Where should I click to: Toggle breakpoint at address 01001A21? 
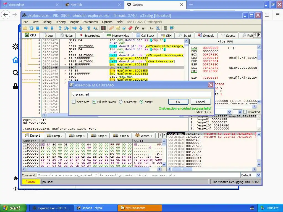point(39,40)
